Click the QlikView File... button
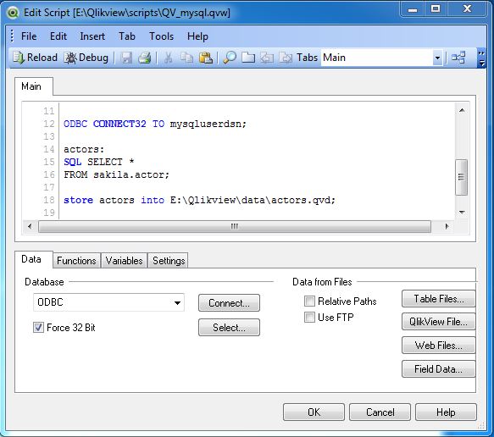This screenshot has width=494, height=437. tap(439, 322)
